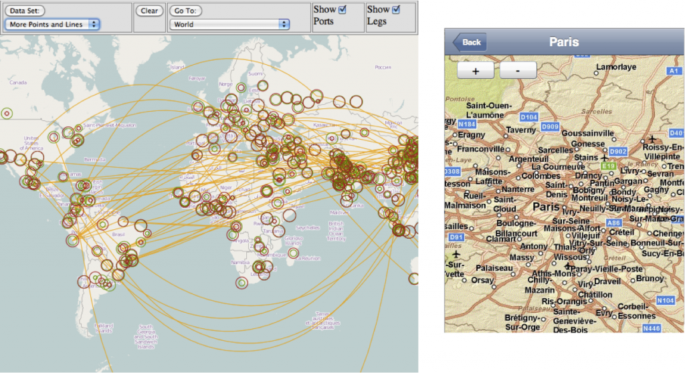Expand the World location dropdown
685x373 pixels.
pos(229,24)
